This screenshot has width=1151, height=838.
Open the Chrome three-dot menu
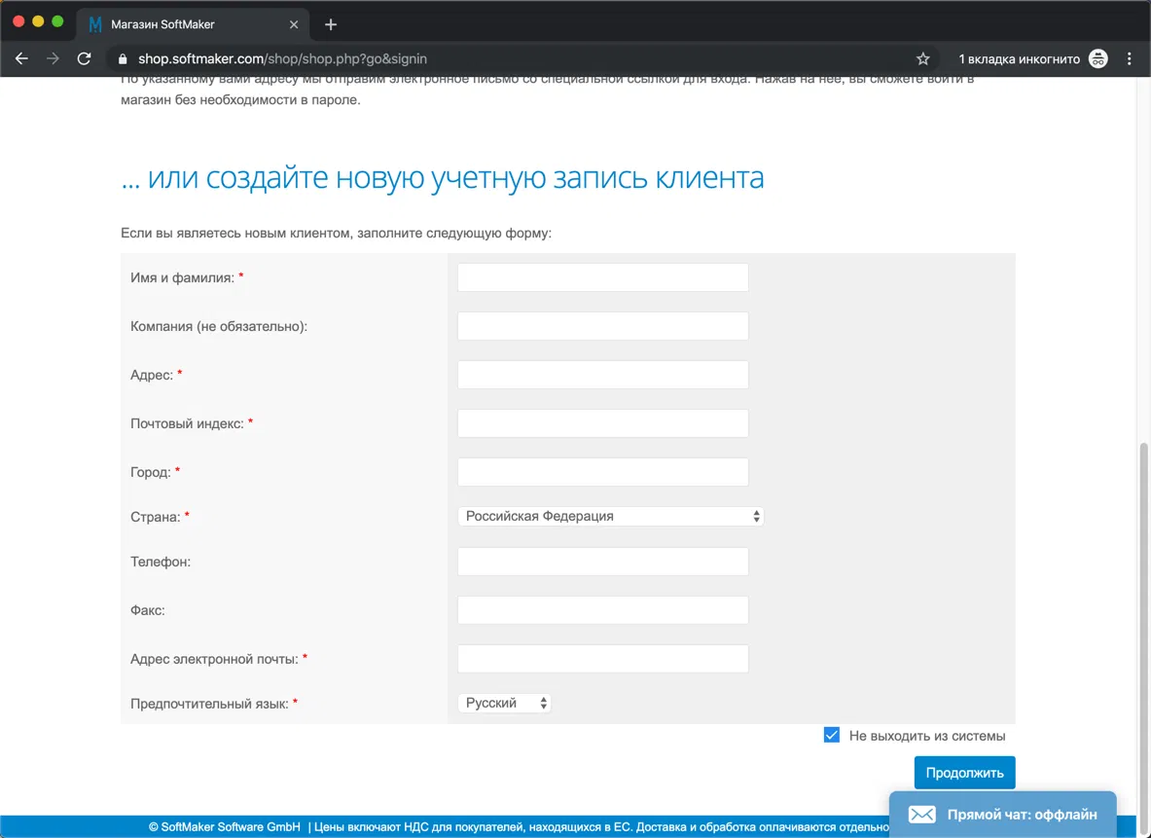[x=1130, y=58]
